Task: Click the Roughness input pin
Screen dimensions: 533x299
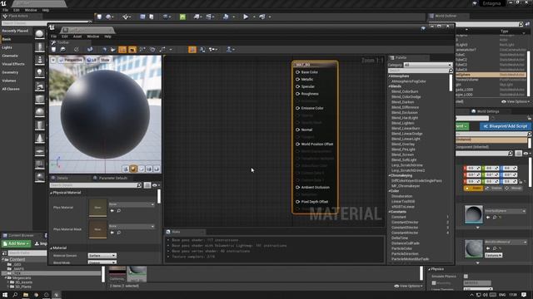Action: pos(297,94)
